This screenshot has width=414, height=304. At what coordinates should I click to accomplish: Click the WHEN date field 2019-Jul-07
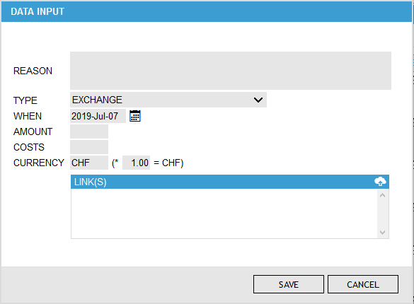(x=98, y=116)
